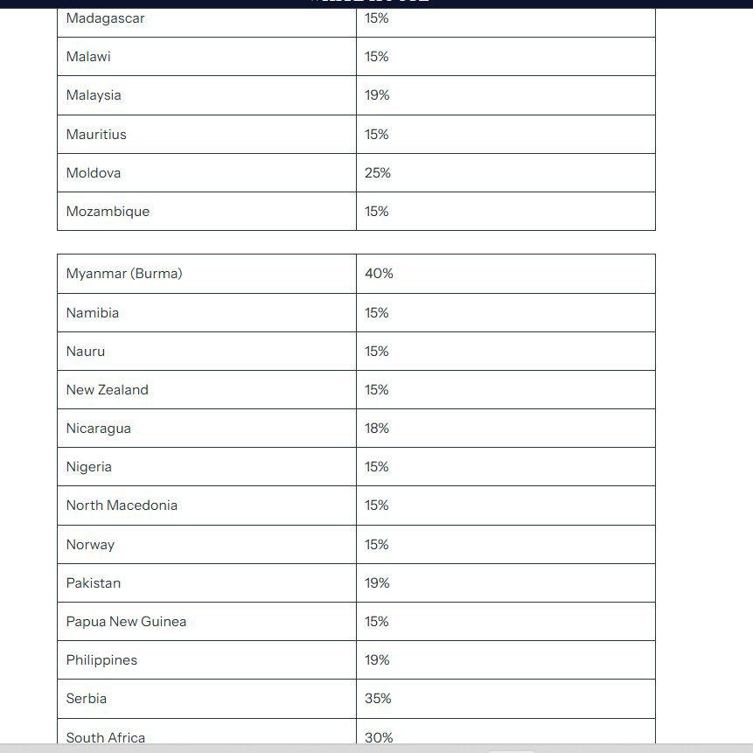
Task: Select Nicaragua's 18% rate cell
Action: [x=377, y=429]
